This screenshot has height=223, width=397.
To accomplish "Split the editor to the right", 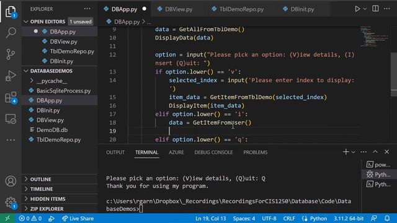I will tap(375, 9).
